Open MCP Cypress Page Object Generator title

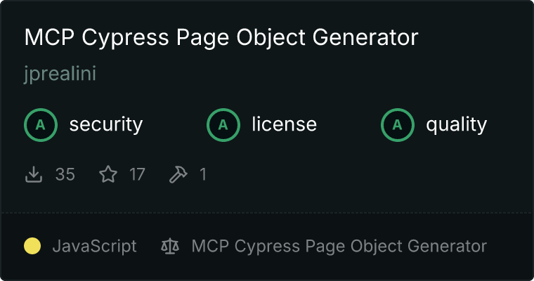221,38
